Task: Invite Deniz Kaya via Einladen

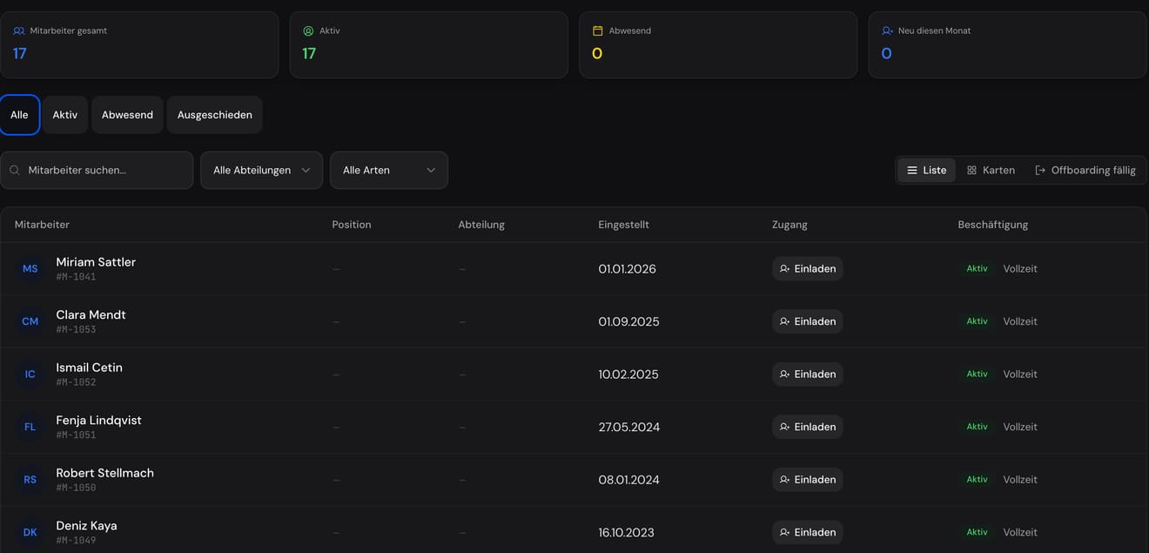Action: (x=808, y=532)
